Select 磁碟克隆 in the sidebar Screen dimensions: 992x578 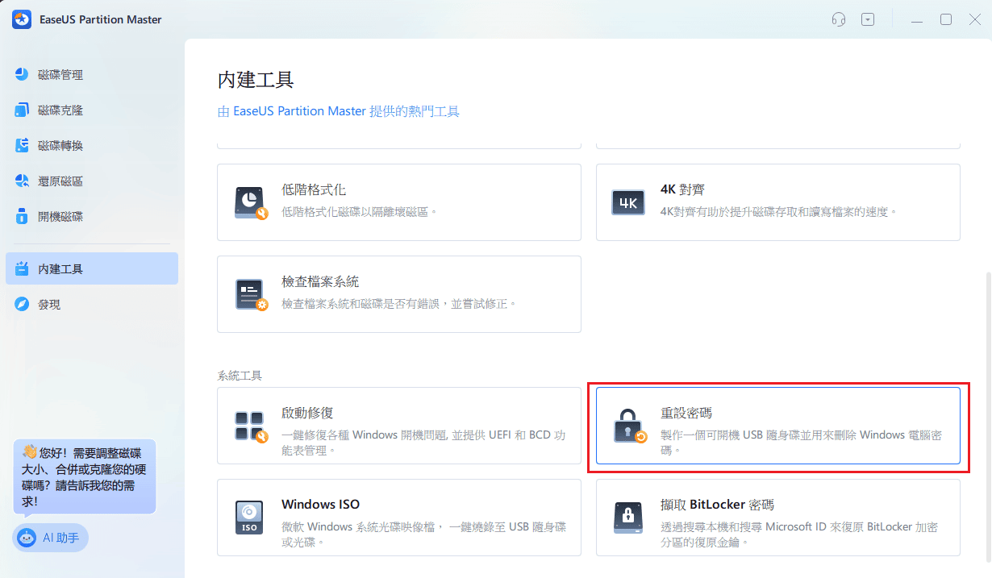tap(56, 110)
